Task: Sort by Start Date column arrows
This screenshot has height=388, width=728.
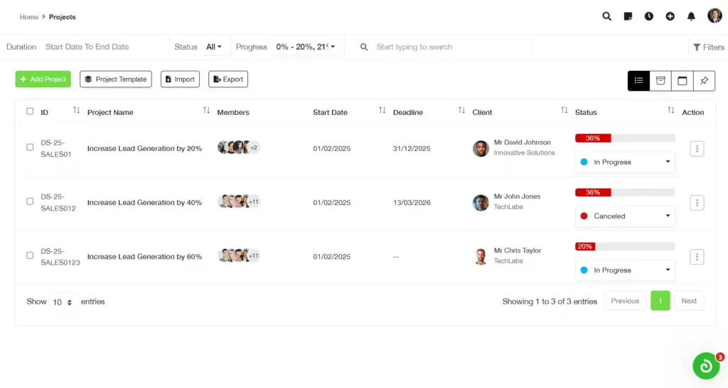Action: point(382,110)
